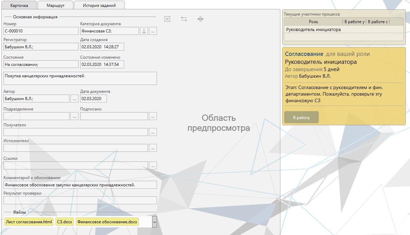Open the ellipsis picker beside the Автор field

click(x=74, y=99)
